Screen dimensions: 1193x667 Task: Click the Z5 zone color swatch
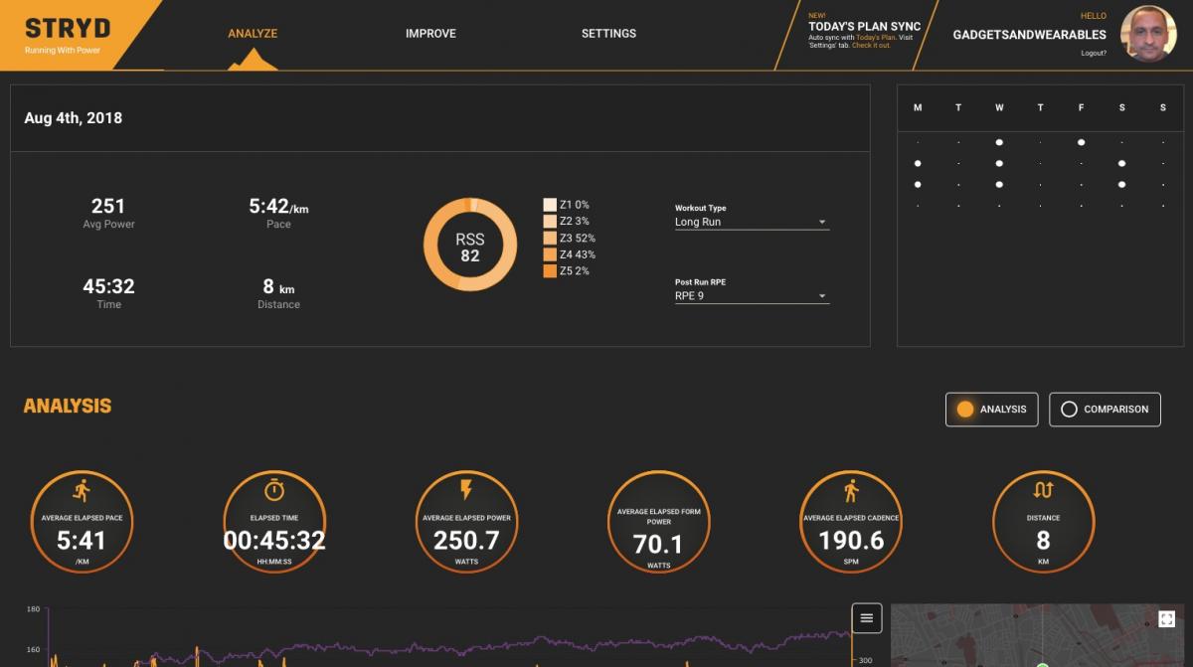550,271
